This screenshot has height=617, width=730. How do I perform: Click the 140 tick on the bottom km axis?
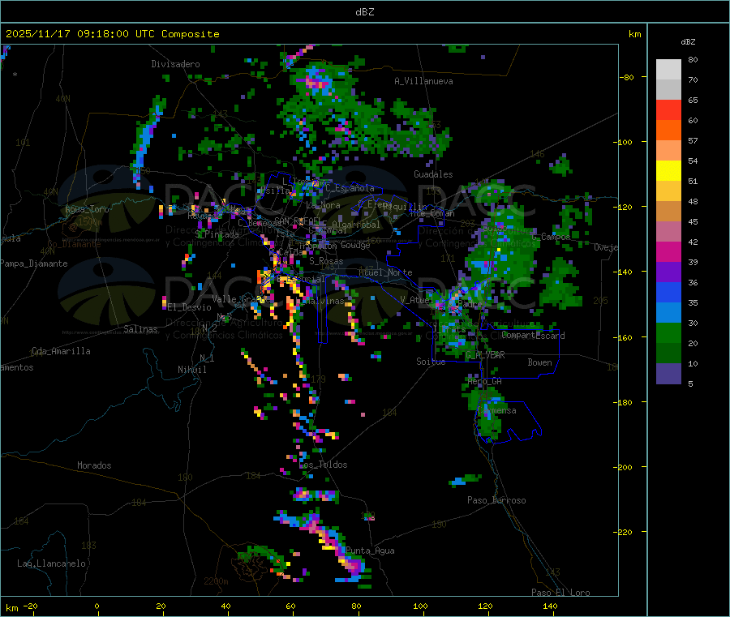(550, 606)
